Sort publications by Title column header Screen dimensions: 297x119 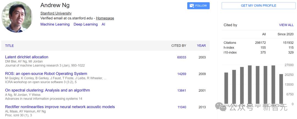9,46
